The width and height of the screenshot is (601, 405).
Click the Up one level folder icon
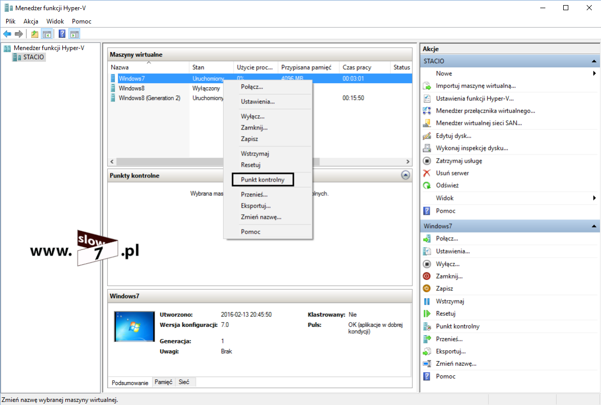(35, 34)
